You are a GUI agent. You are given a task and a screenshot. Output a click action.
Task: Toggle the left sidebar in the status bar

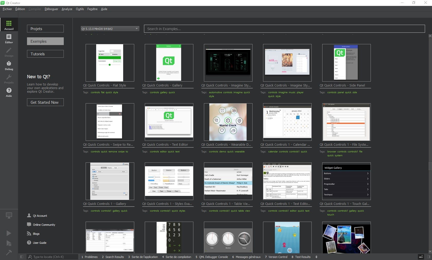[x=22, y=257]
